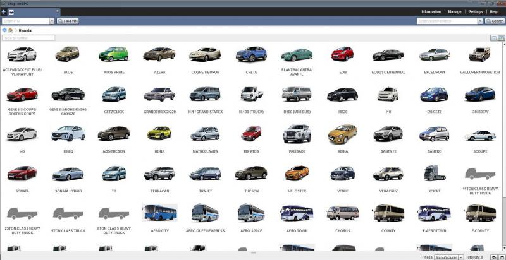The image size is (506, 260).
Task: Click the vertical scrollbar of model list
Action: pyautogui.click(x=503, y=126)
